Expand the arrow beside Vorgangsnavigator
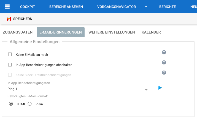The width and height of the screenshot is (197, 119). pos(146,7)
